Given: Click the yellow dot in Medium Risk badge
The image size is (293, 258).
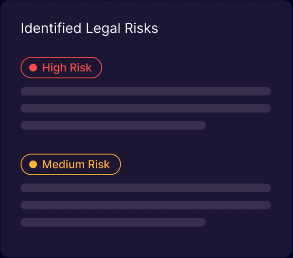Looking at the screenshot, I should [x=33, y=164].
